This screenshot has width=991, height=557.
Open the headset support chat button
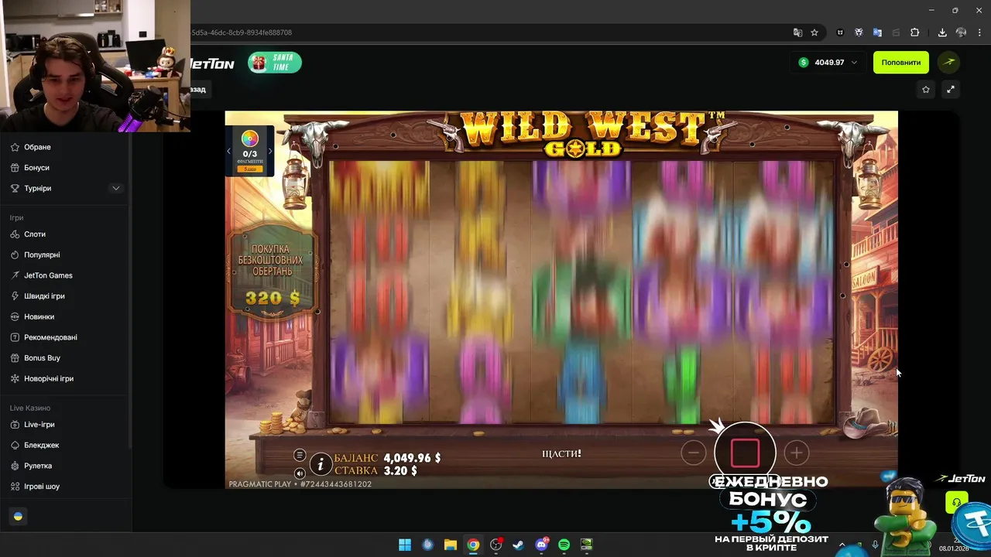tap(956, 503)
